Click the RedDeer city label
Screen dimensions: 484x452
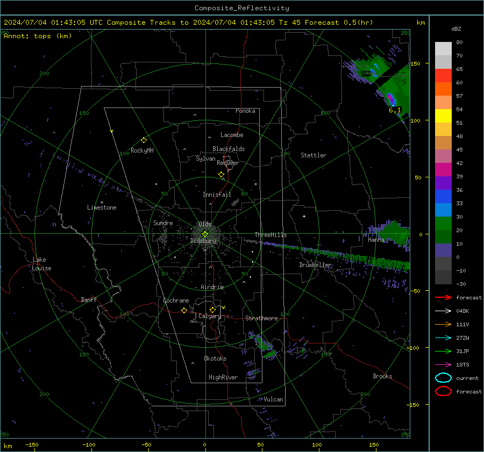(x=228, y=163)
